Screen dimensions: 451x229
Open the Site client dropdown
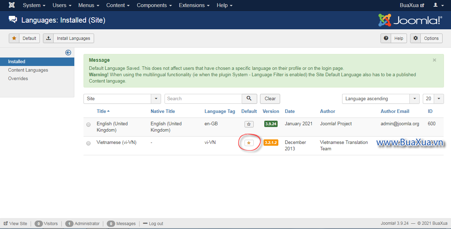(122, 99)
